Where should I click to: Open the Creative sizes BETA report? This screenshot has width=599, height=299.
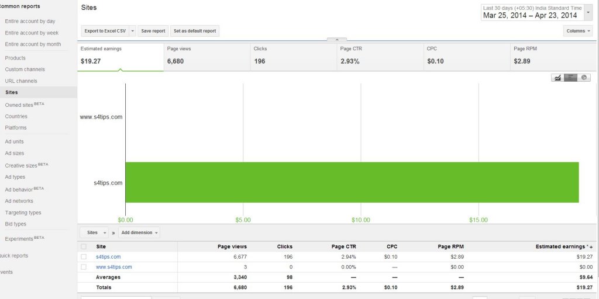coord(27,165)
